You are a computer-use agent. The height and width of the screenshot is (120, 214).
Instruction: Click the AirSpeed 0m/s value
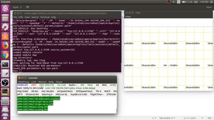tap(65, 91)
